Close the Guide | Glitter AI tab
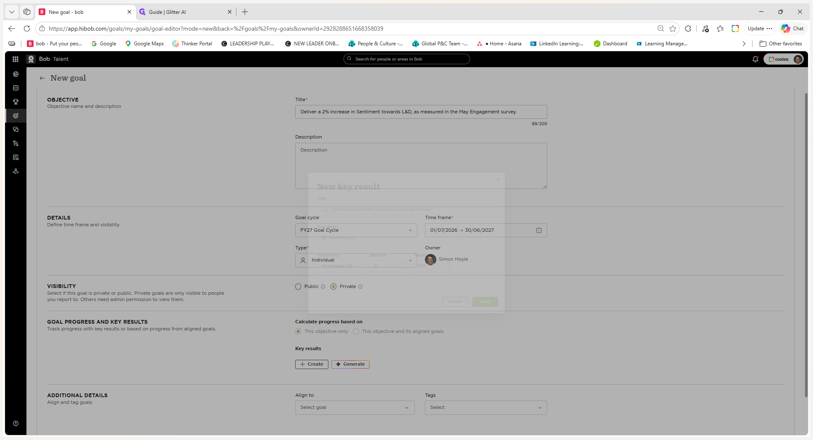813x440 pixels. 230,12
